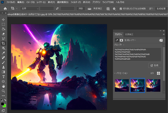Open the extra tools ellipsis menu
Image resolution: width=168 pixels, height=113 pixels.
coord(3,96)
